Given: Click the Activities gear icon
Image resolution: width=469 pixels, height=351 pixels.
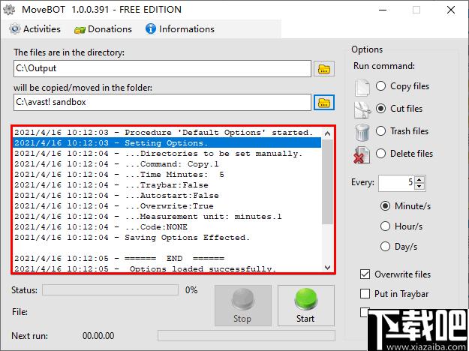Looking at the screenshot, I should 15,29.
